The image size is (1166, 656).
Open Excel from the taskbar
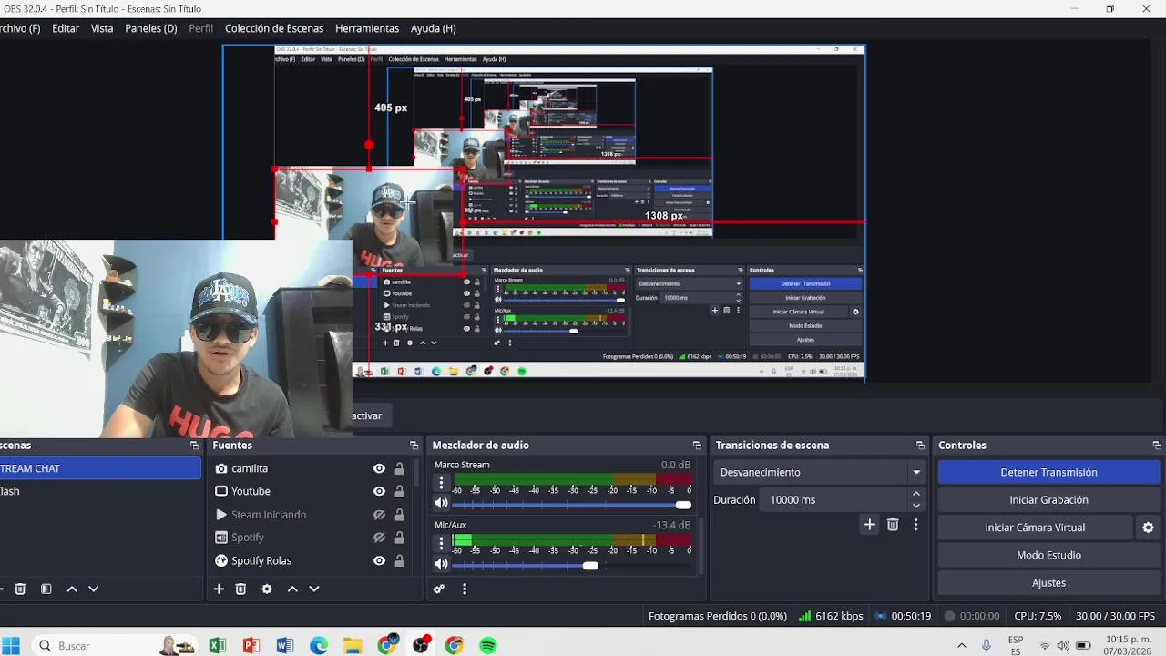218,646
